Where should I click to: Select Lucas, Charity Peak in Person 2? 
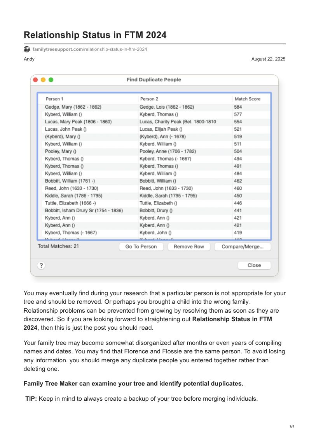tap(178, 122)
